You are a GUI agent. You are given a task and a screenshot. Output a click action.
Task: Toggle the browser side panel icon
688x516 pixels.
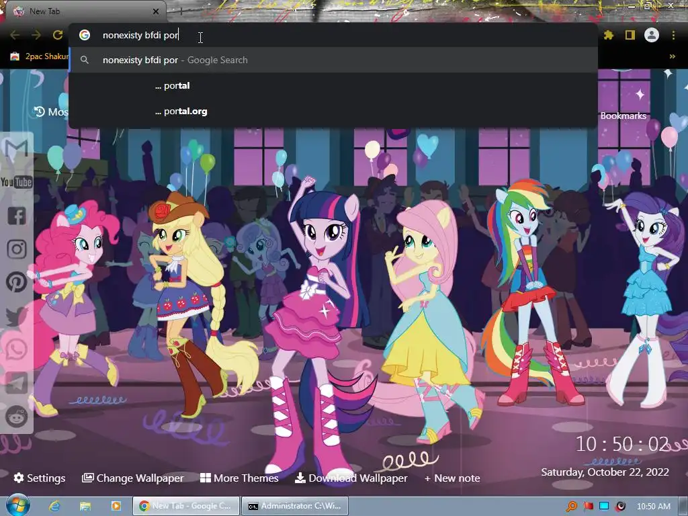630,35
